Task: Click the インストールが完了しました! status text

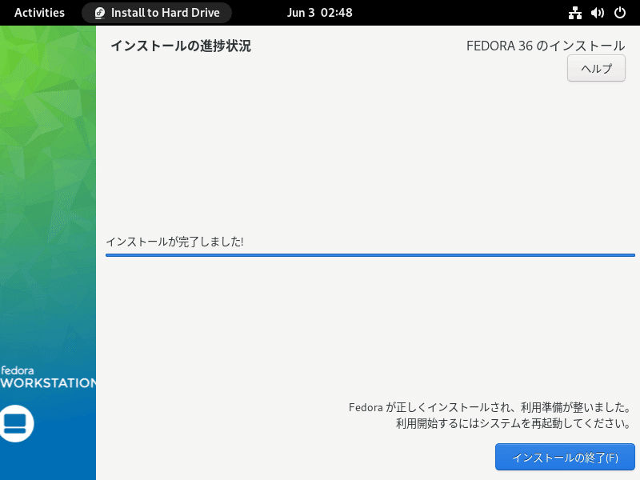Action: 174,242
